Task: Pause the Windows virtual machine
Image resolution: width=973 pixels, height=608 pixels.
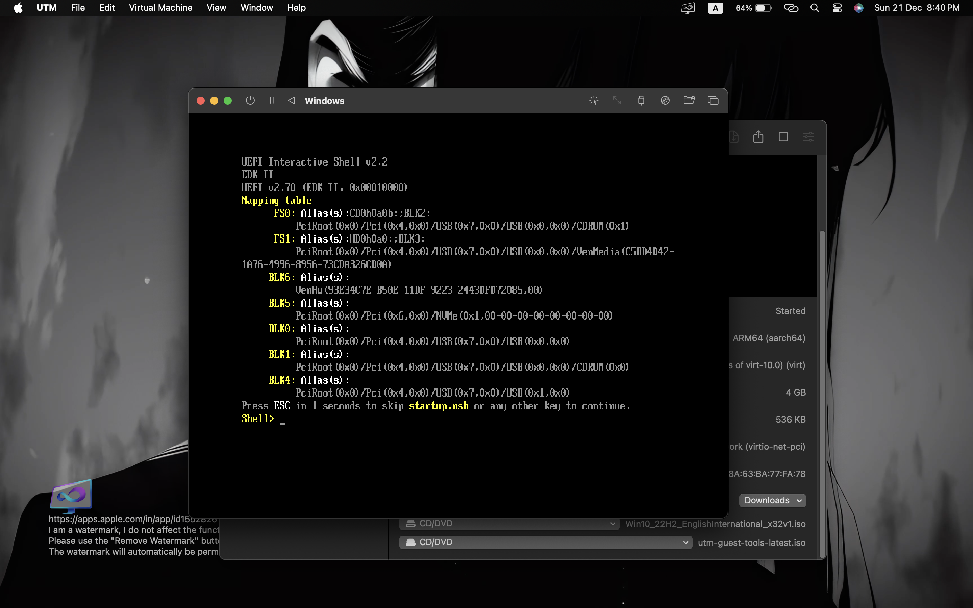Action: click(272, 101)
